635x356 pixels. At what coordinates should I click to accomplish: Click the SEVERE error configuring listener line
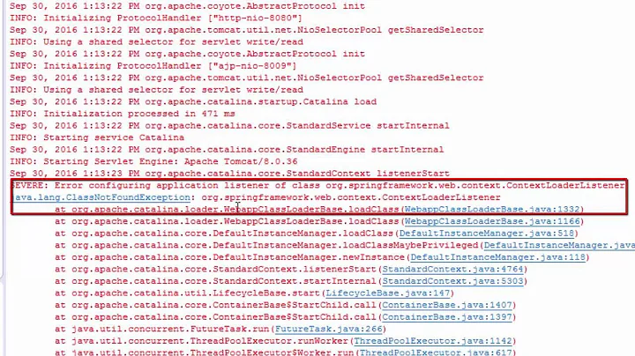coord(318,186)
